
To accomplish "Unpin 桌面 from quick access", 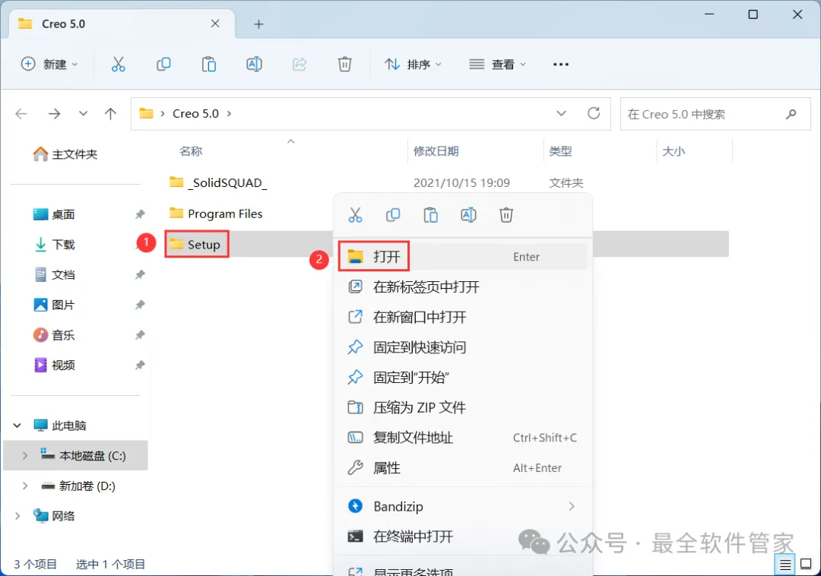I will tap(140, 214).
